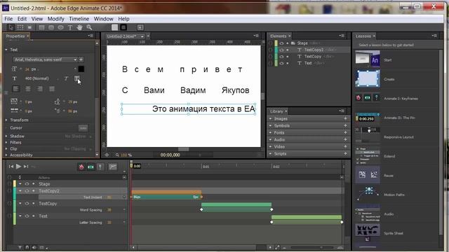Toggle the Pin button in timeline
This screenshot has height=252, width=449.
point(100,167)
